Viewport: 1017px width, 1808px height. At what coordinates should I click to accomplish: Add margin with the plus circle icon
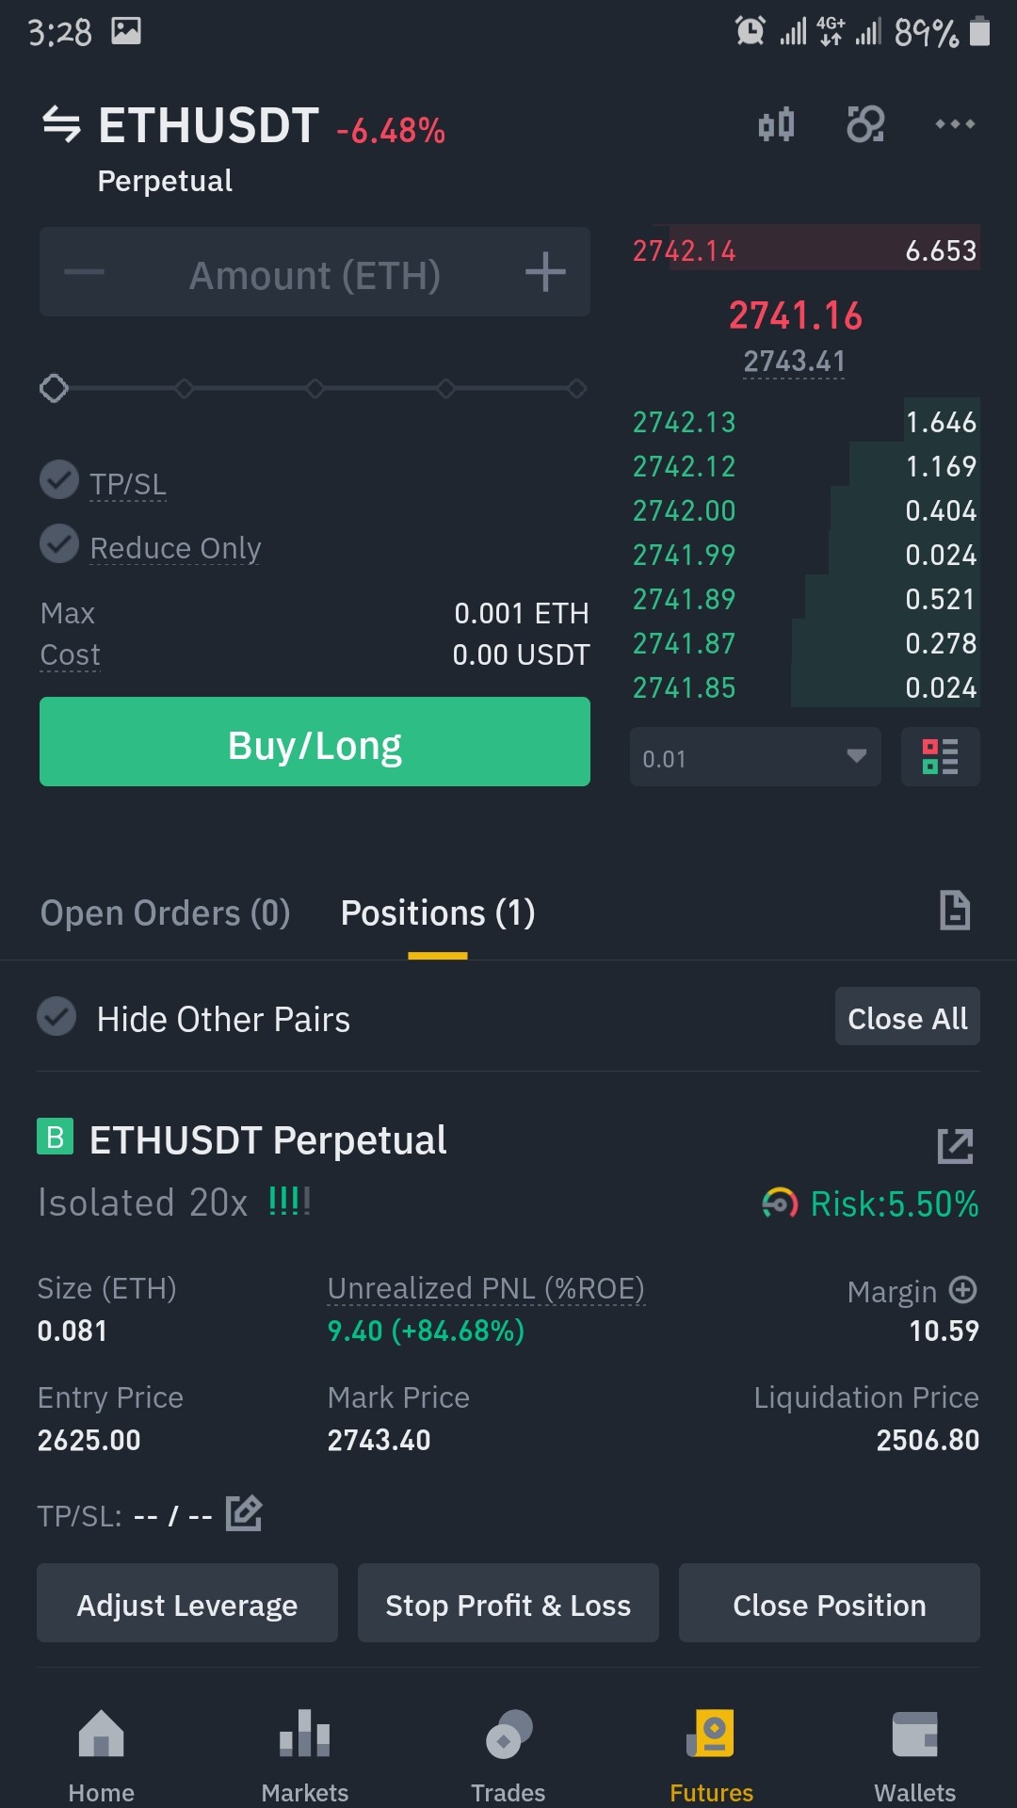coord(962,1289)
